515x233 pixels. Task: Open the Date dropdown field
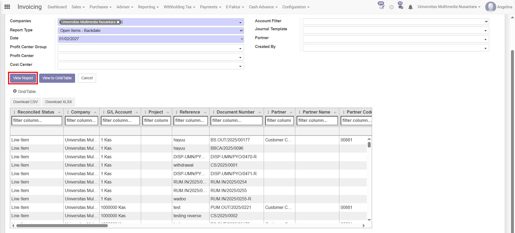coord(150,39)
